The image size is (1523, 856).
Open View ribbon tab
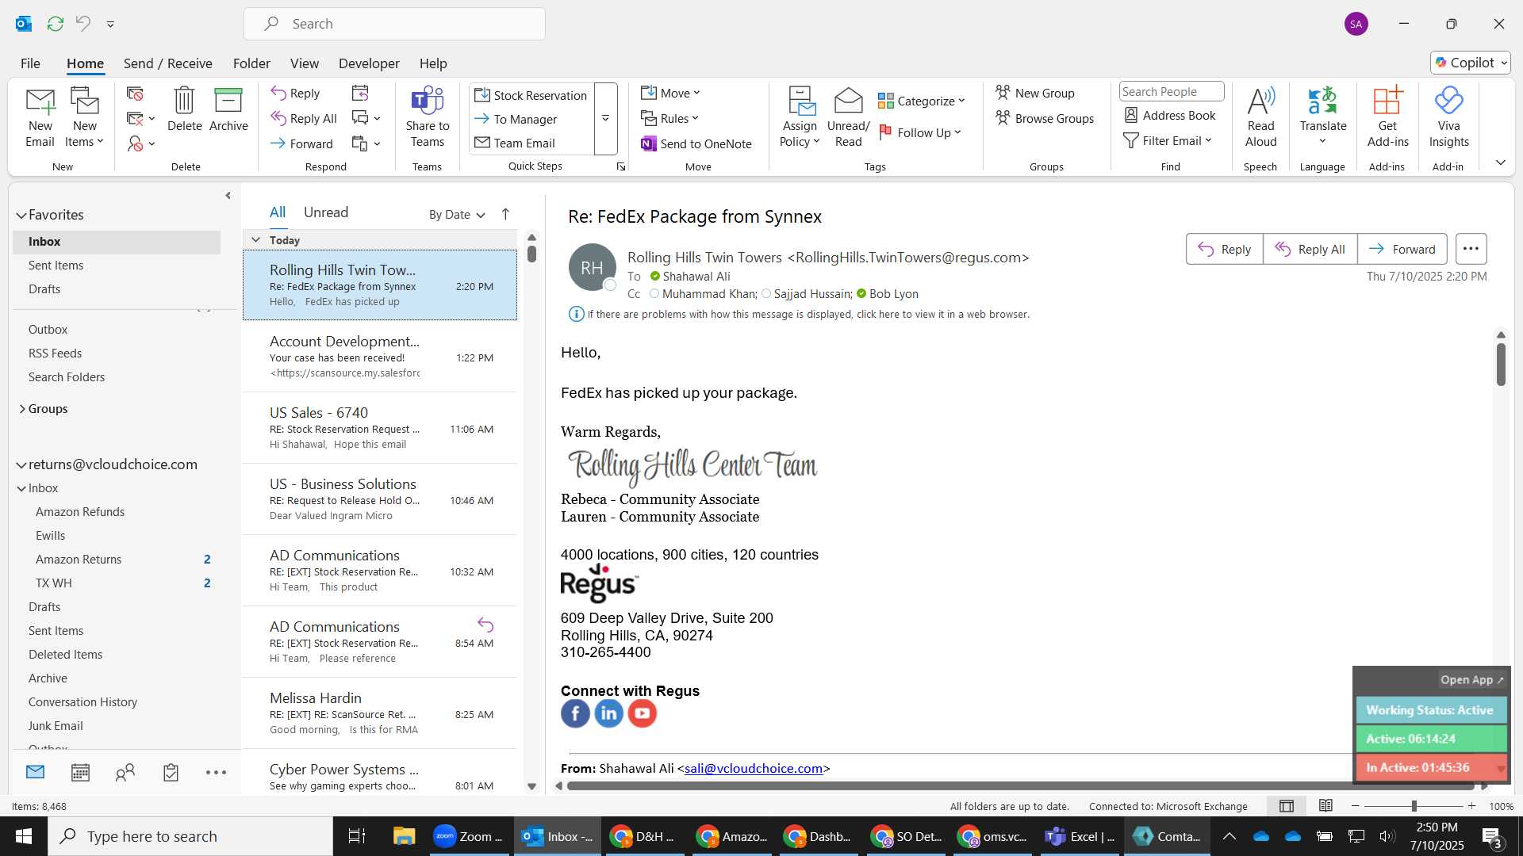point(304,63)
